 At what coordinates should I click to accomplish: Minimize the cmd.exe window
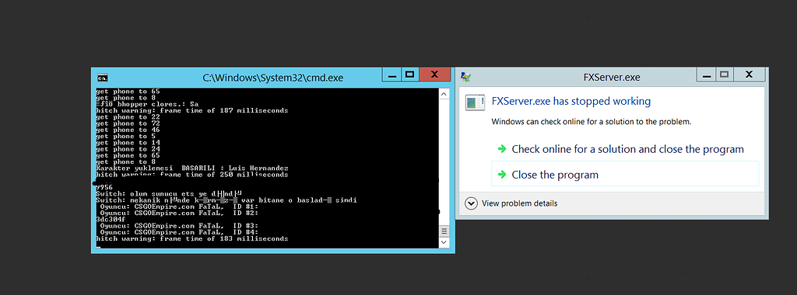(392, 75)
